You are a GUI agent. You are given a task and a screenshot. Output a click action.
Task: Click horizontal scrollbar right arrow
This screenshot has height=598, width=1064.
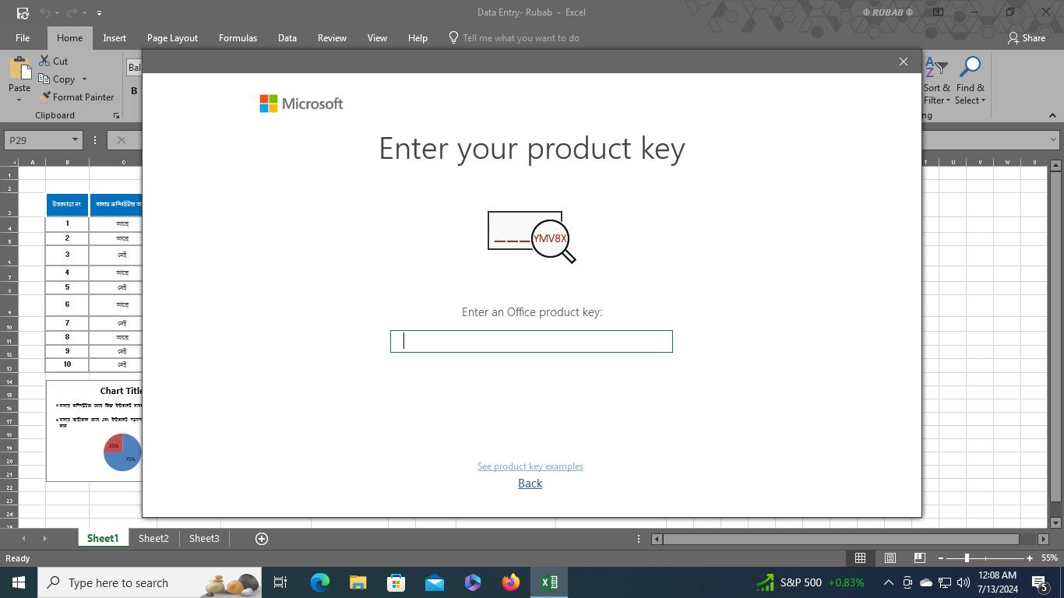(x=1044, y=539)
